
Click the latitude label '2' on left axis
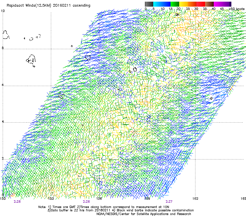3,158
